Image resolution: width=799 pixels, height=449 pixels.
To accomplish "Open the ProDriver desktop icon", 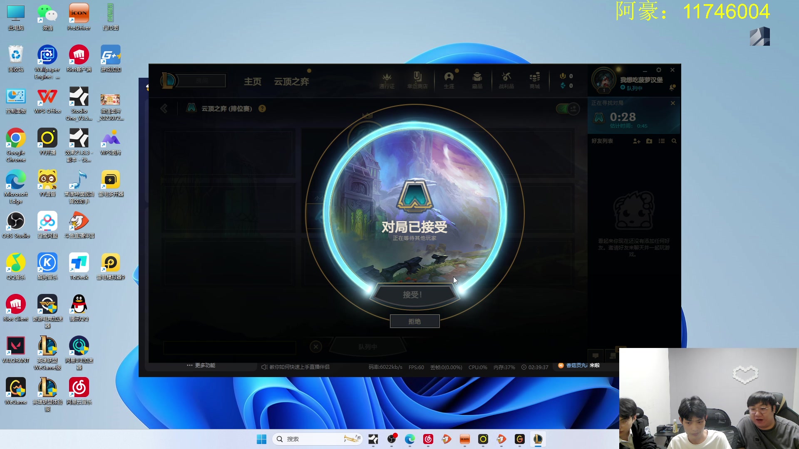I will [x=79, y=17].
